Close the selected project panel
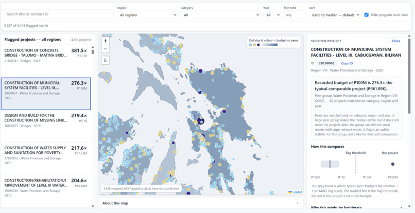This screenshot has width=415, height=213. (396, 41)
